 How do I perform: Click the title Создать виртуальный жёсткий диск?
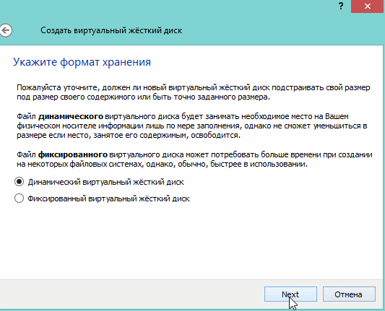point(111,30)
